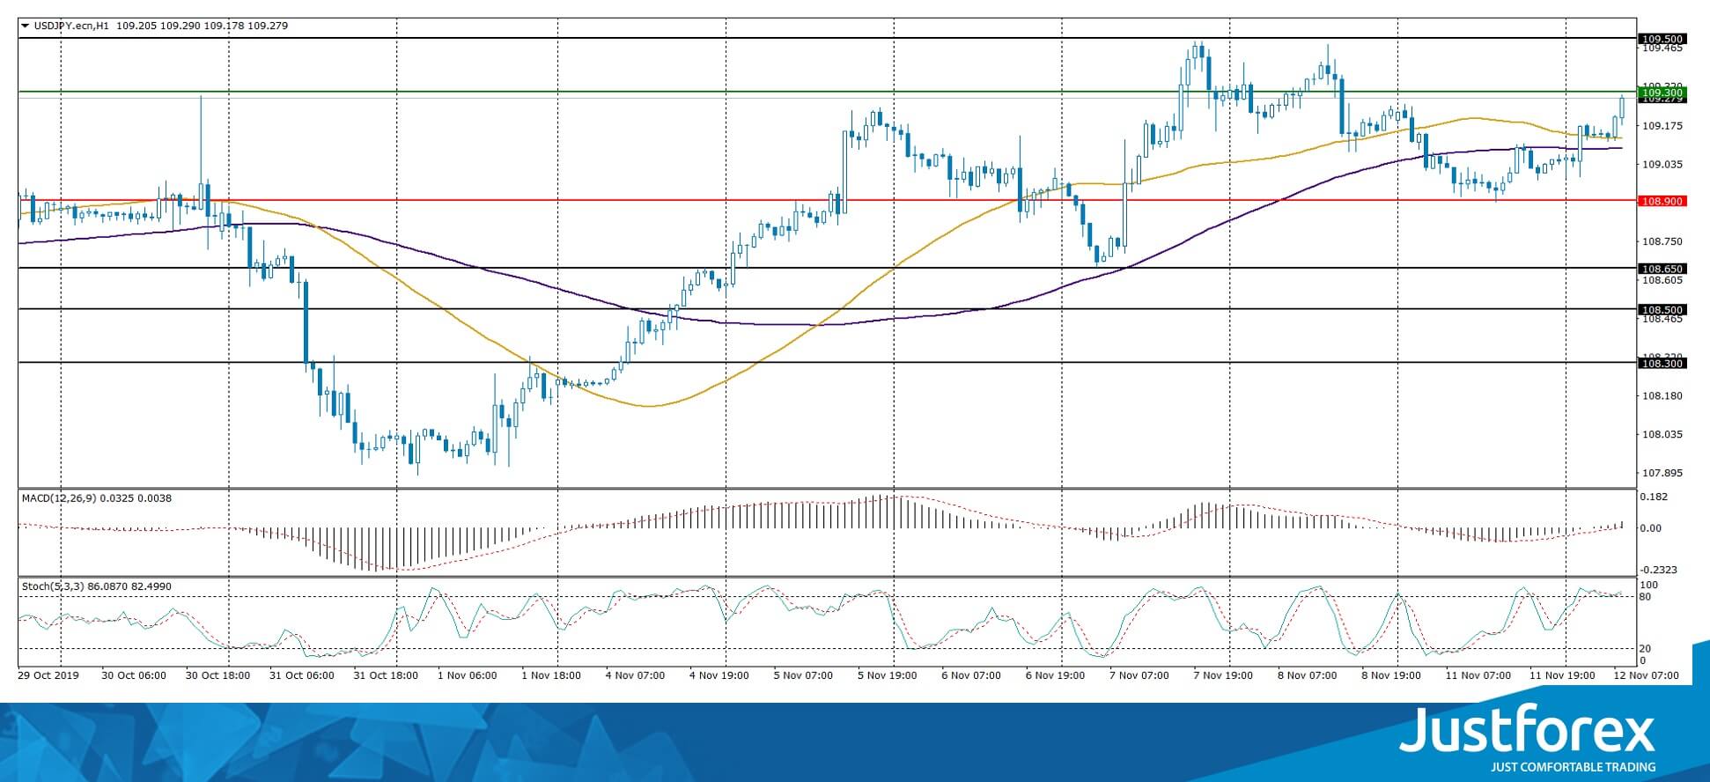The height and width of the screenshot is (782, 1710).
Task: Click the "6 Nov 19:00" time label
Action: [1055, 676]
